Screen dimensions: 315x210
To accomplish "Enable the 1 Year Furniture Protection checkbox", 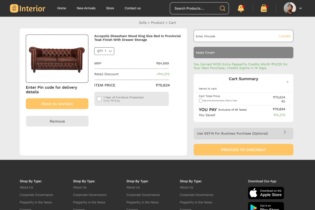I will 99,99.
